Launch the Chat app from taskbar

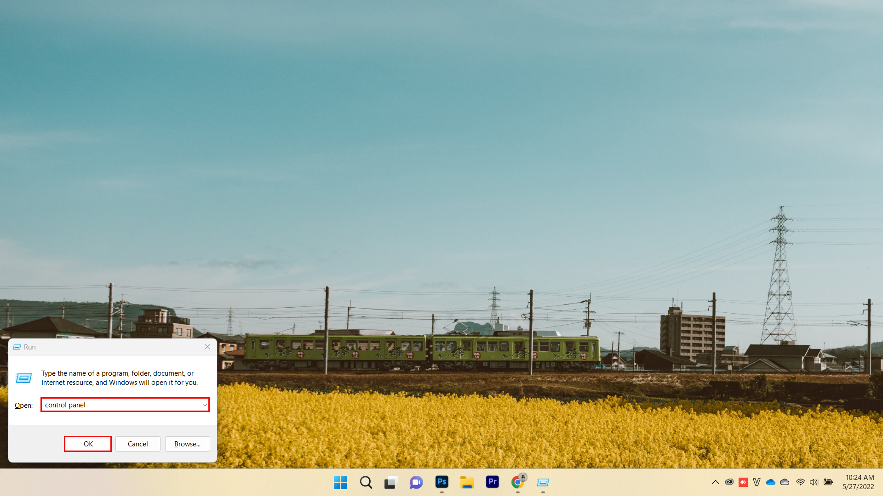(416, 482)
